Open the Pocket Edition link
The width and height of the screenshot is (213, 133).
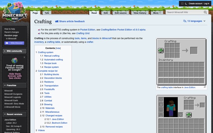click(88, 30)
